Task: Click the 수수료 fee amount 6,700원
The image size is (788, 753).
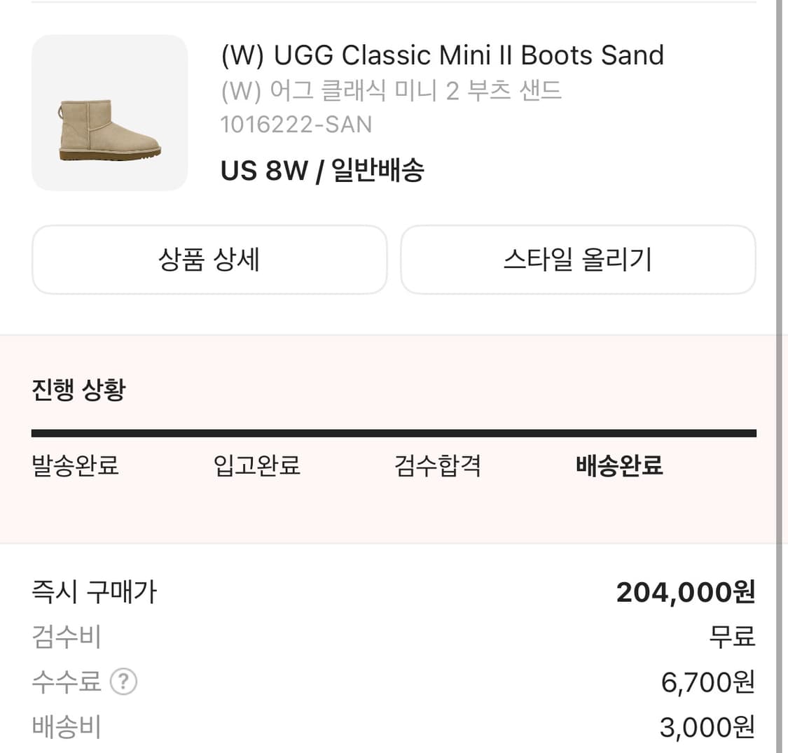Action: point(707,682)
